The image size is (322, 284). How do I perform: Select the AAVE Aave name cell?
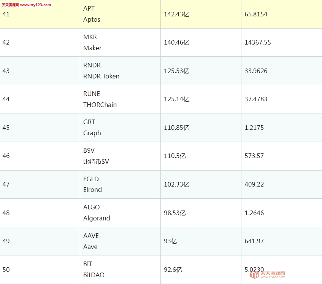121,241
